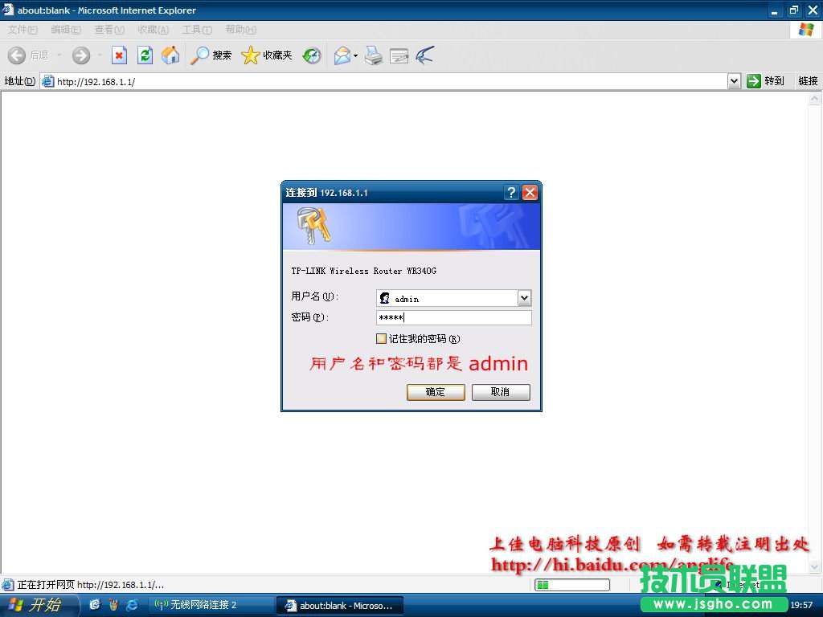Switch to 无线网络连接 2 taskbar item
The width and height of the screenshot is (823, 617).
coord(211,605)
